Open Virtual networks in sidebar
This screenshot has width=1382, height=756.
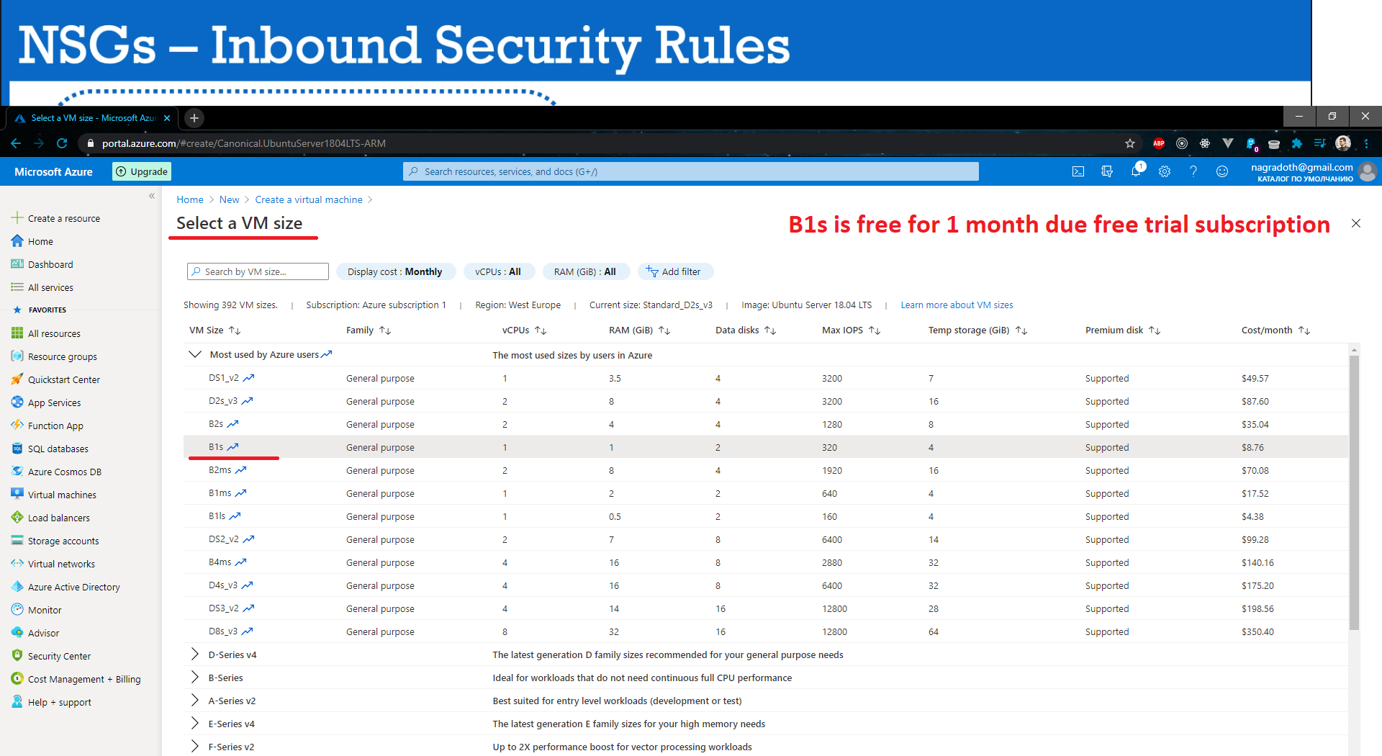pyautogui.click(x=61, y=564)
